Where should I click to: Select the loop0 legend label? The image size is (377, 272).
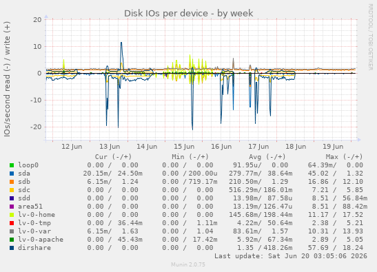28,165
